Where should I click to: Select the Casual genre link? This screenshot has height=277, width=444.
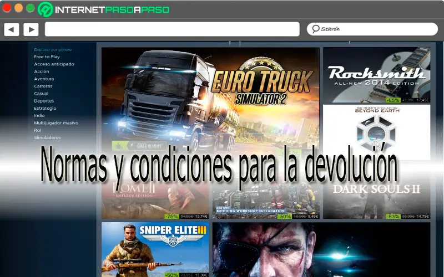point(41,94)
